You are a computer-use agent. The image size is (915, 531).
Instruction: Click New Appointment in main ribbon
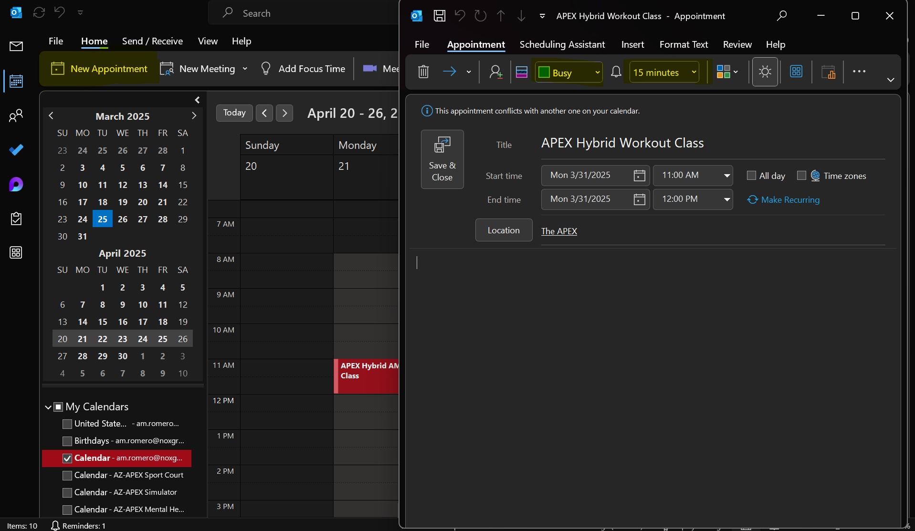coord(99,69)
